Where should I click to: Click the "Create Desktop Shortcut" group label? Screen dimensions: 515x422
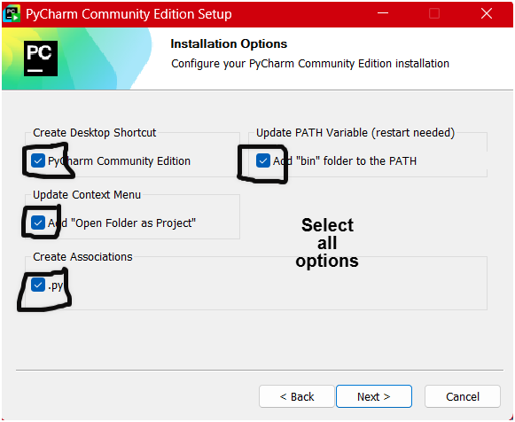95,133
